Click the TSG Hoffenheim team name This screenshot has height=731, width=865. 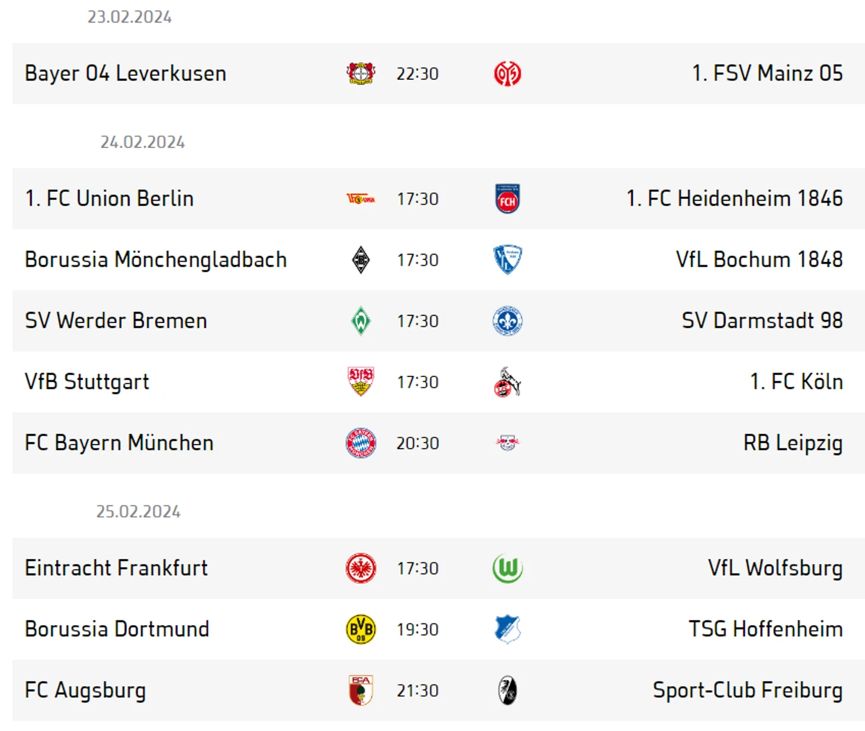tap(765, 629)
